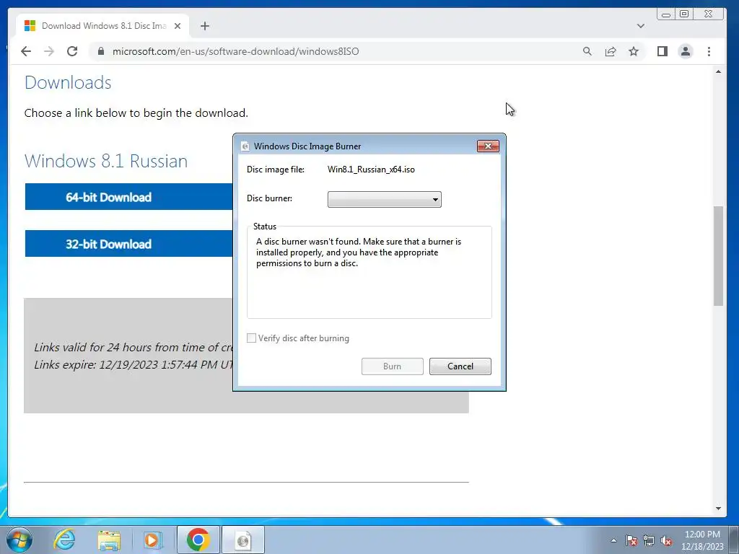Open Windows Explorer from taskbar
This screenshot has width=739, height=554.
point(109,540)
